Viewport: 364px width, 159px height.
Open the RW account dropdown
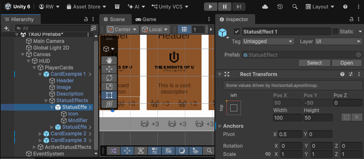[x=49, y=7]
